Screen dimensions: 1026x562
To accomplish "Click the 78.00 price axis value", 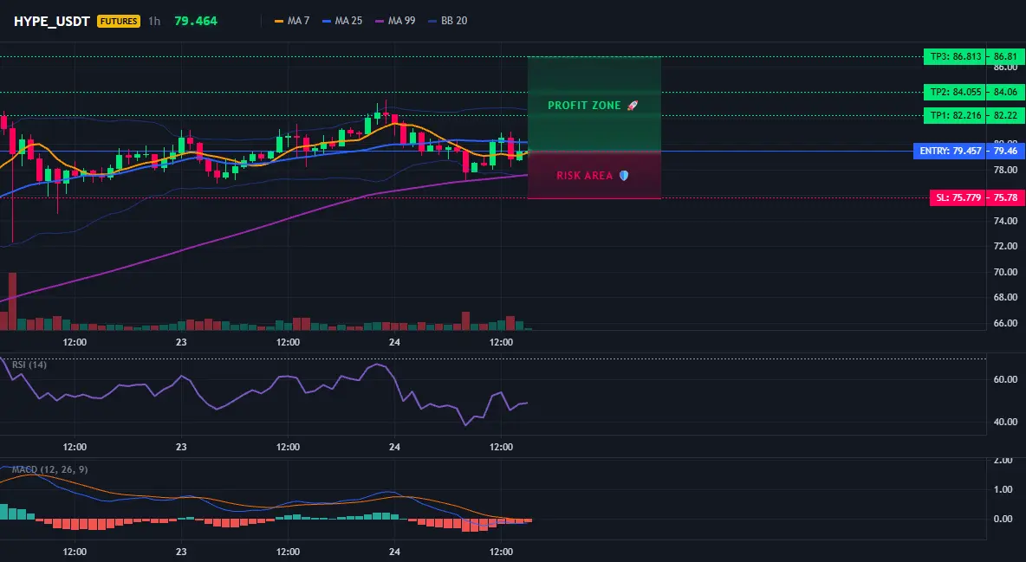I will click(x=1006, y=170).
